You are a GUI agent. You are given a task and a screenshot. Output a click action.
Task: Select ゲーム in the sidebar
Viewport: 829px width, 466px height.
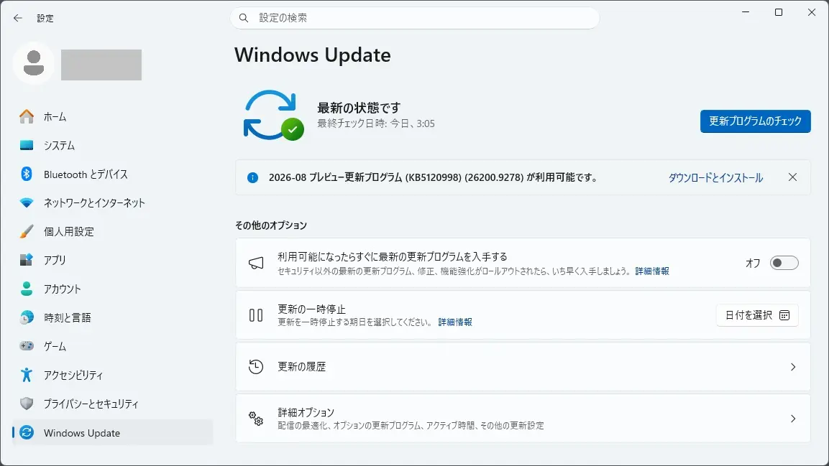point(112,346)
